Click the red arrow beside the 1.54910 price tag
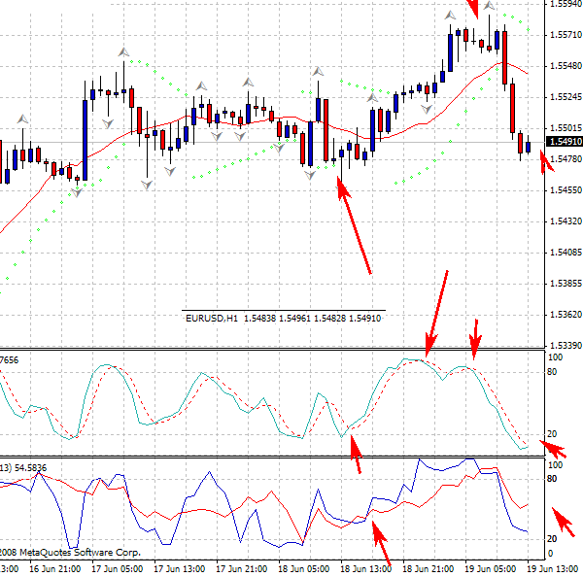Screen dimensions: 583x577 tap(546, 159)
